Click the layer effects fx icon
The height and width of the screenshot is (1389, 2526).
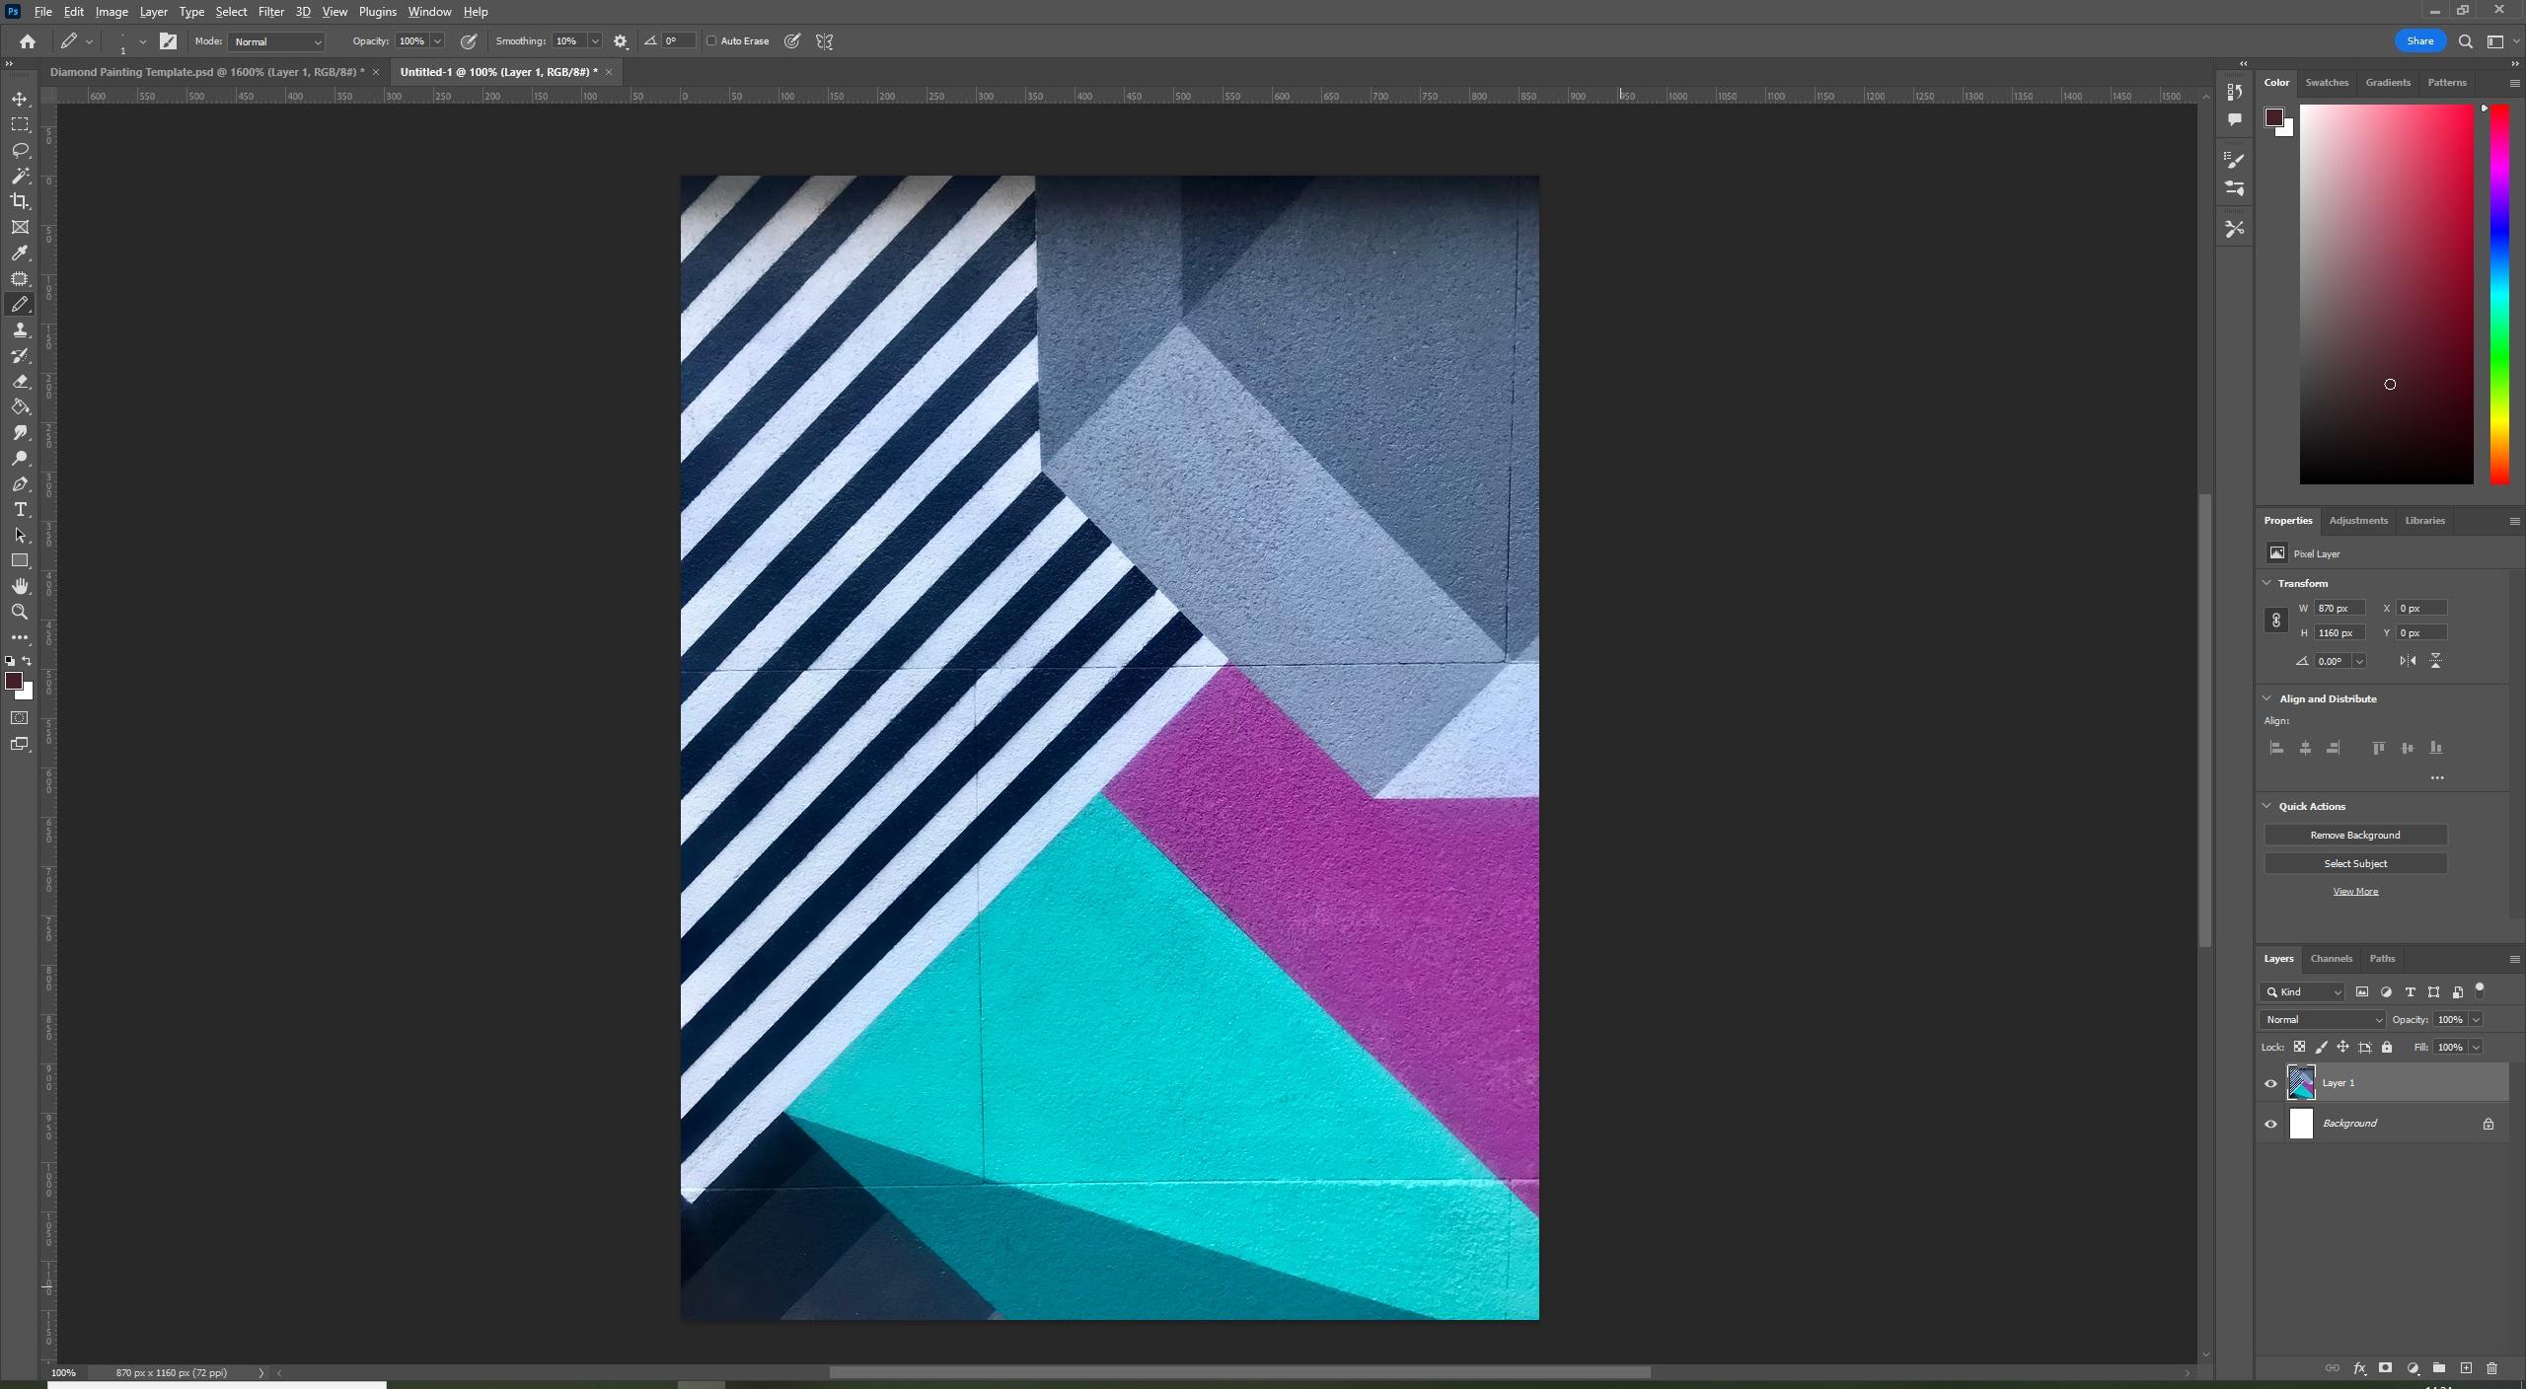[x=2359, y=1368]
